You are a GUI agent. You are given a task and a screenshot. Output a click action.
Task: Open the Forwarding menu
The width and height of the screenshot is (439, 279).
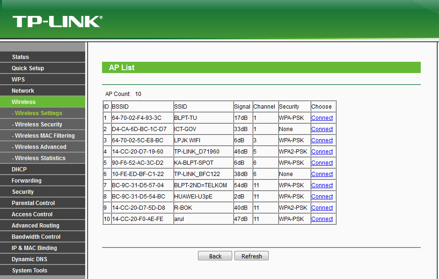43,180
